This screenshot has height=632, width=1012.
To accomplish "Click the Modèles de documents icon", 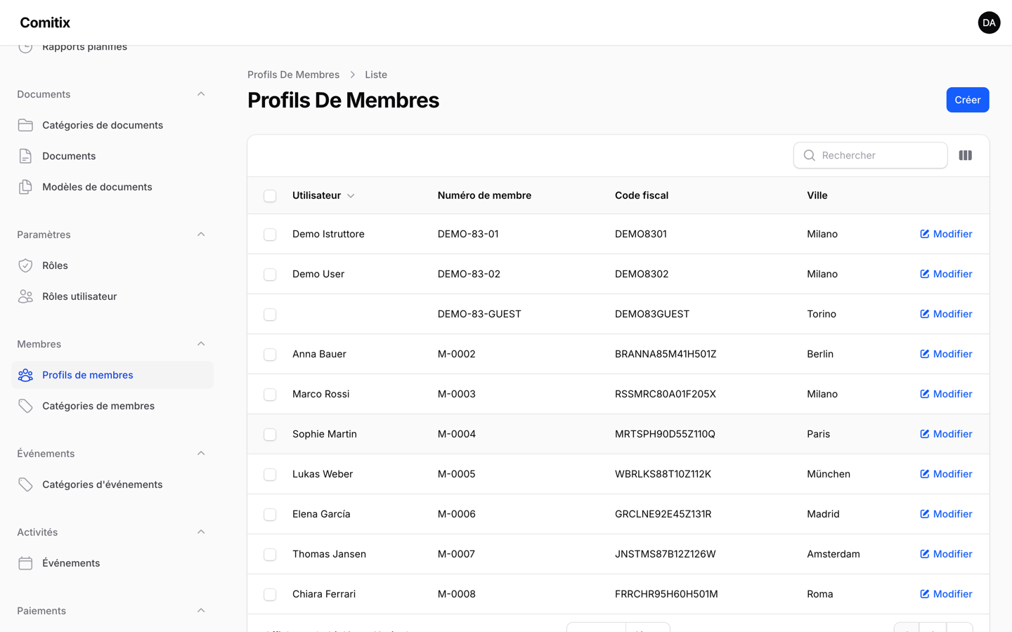I will pos(25,187).
